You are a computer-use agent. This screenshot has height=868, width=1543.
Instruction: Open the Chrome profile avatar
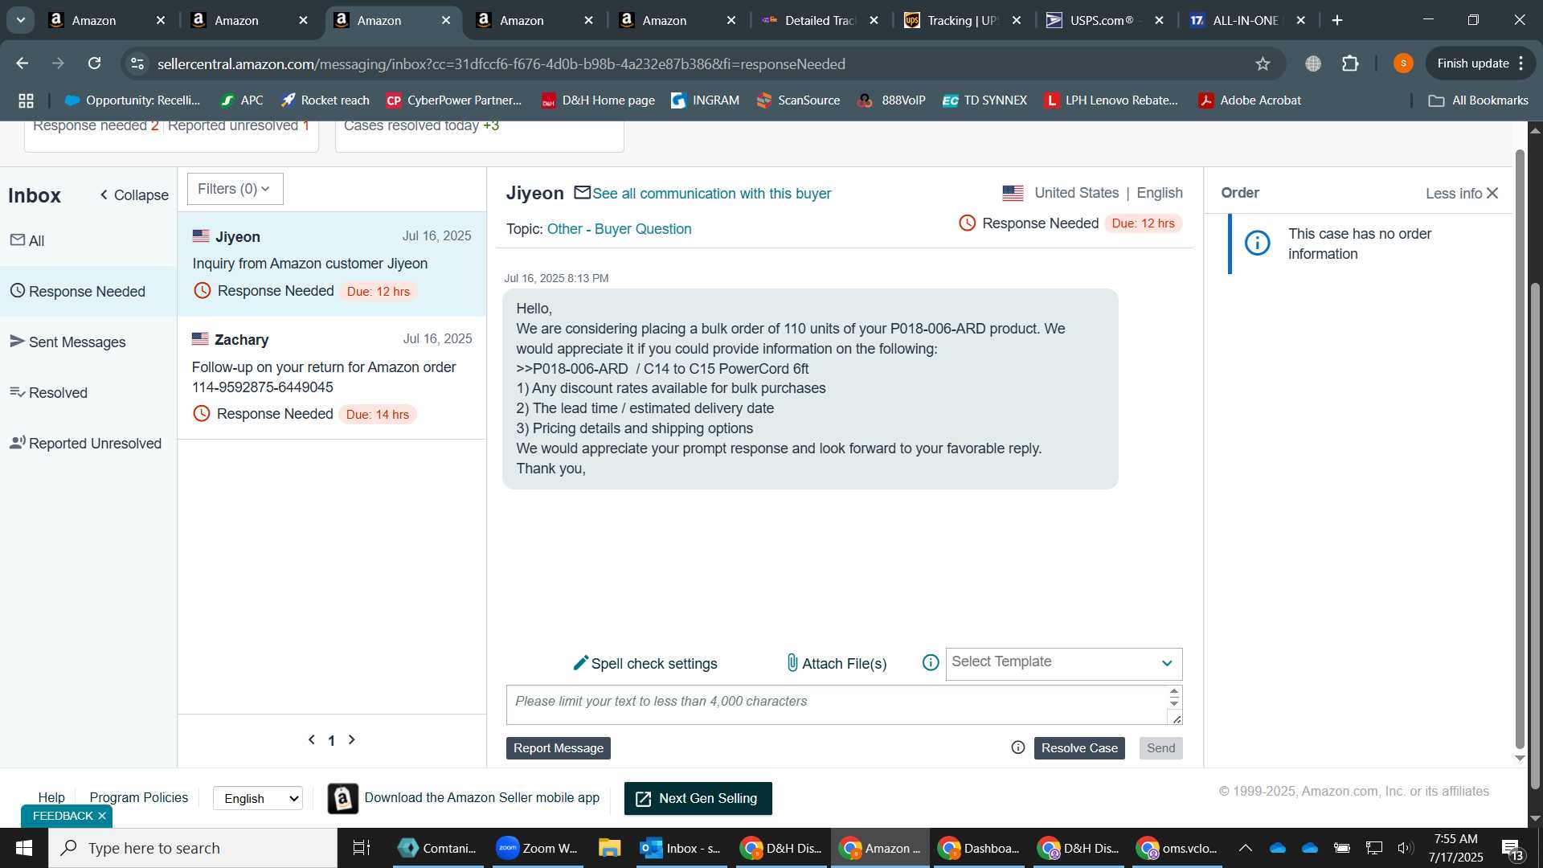pos(1403,63)
